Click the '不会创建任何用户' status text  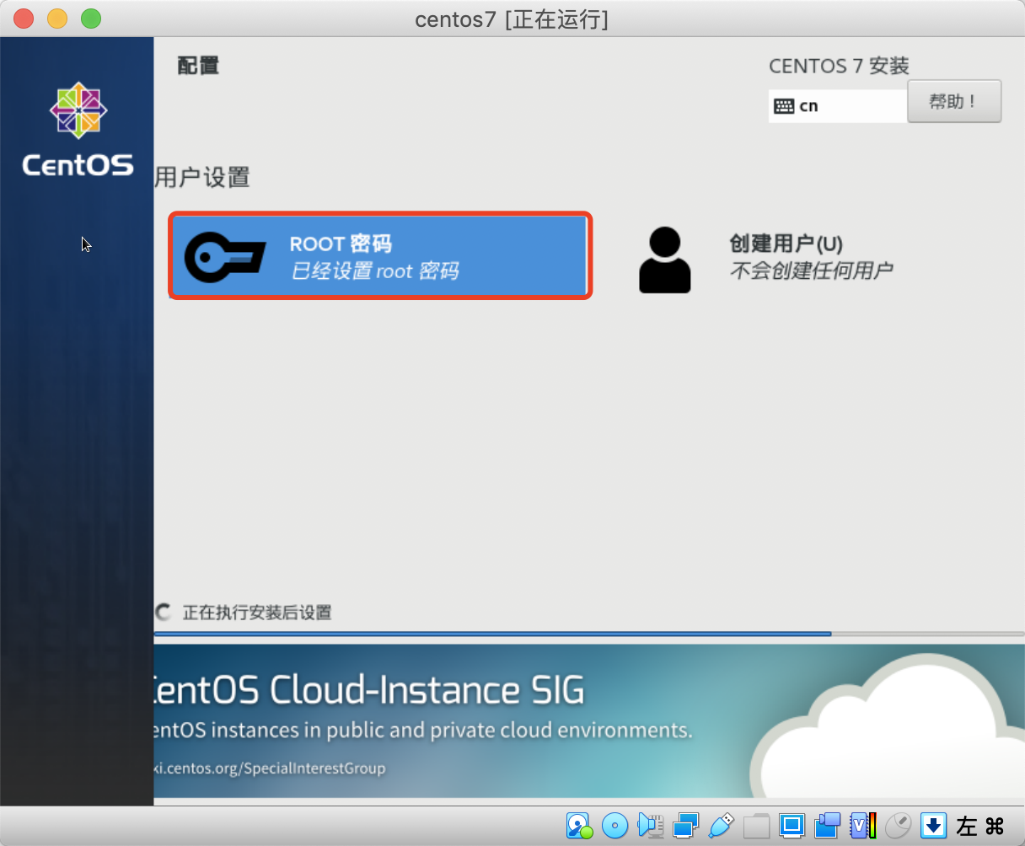pos(812,270)
